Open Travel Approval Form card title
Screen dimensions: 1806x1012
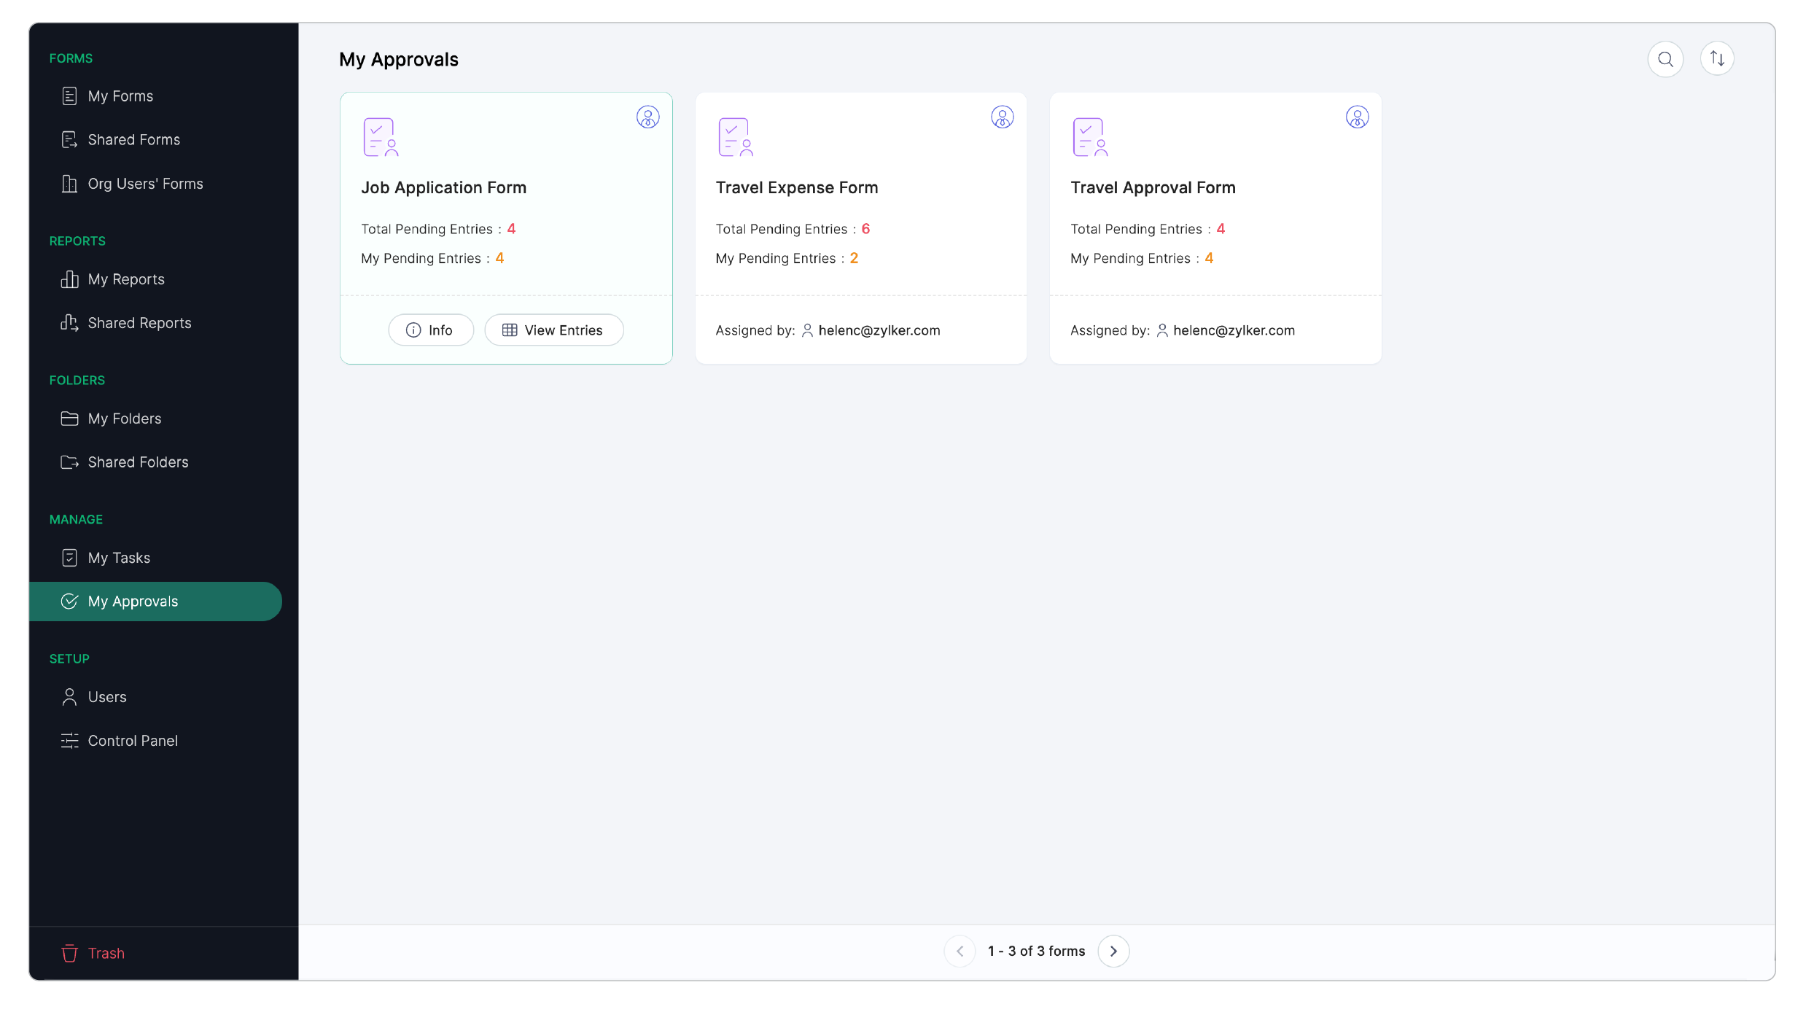[1152, 187]
